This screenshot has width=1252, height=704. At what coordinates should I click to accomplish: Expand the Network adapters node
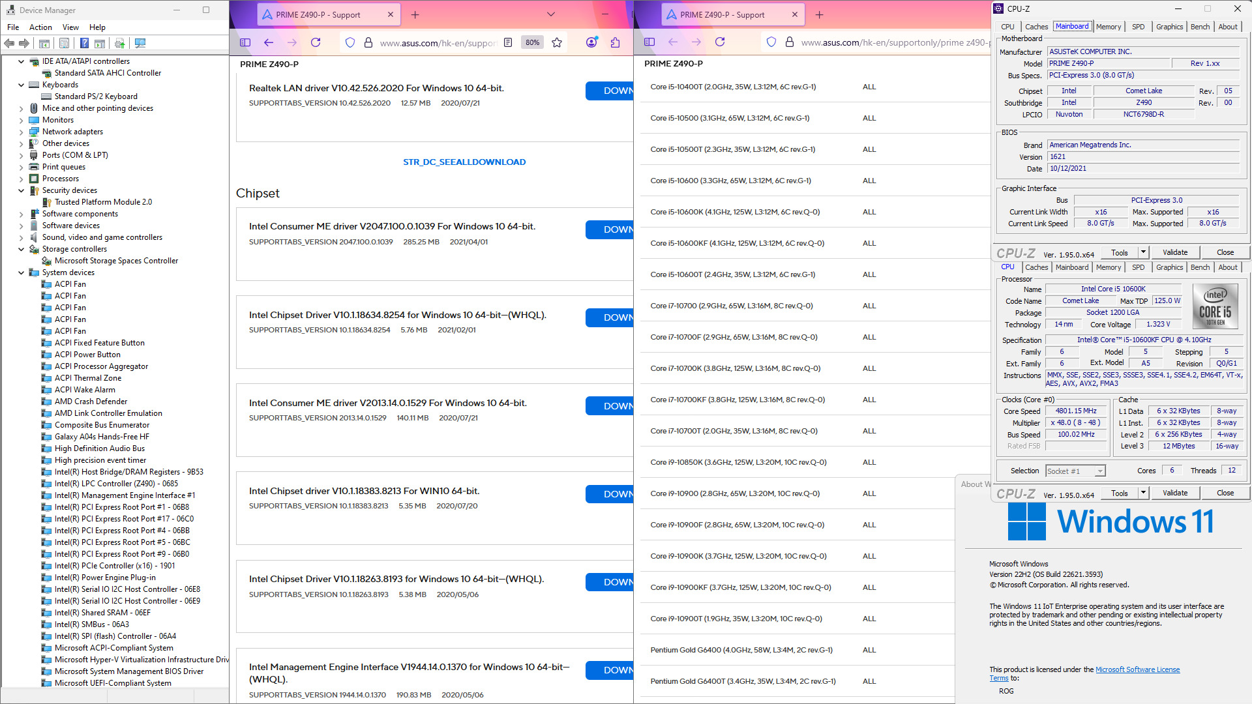21,132
